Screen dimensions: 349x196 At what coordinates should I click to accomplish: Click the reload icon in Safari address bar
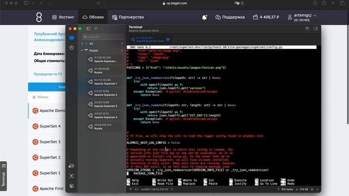pyautogui.click(x=242, y=3)
